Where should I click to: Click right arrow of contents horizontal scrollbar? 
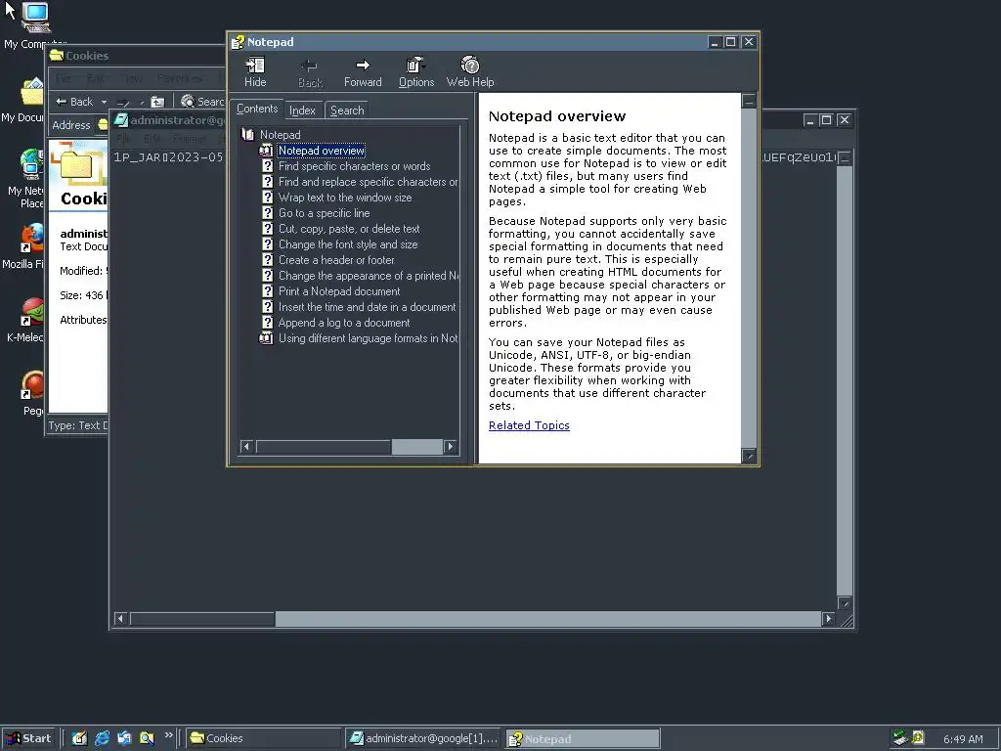[x=450, y=446]
